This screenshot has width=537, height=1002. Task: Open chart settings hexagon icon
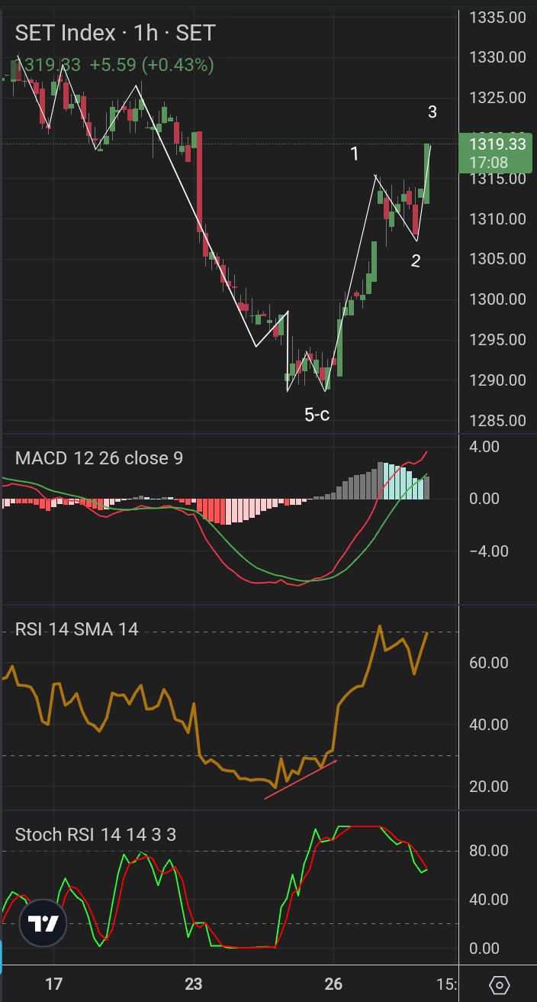499,984
